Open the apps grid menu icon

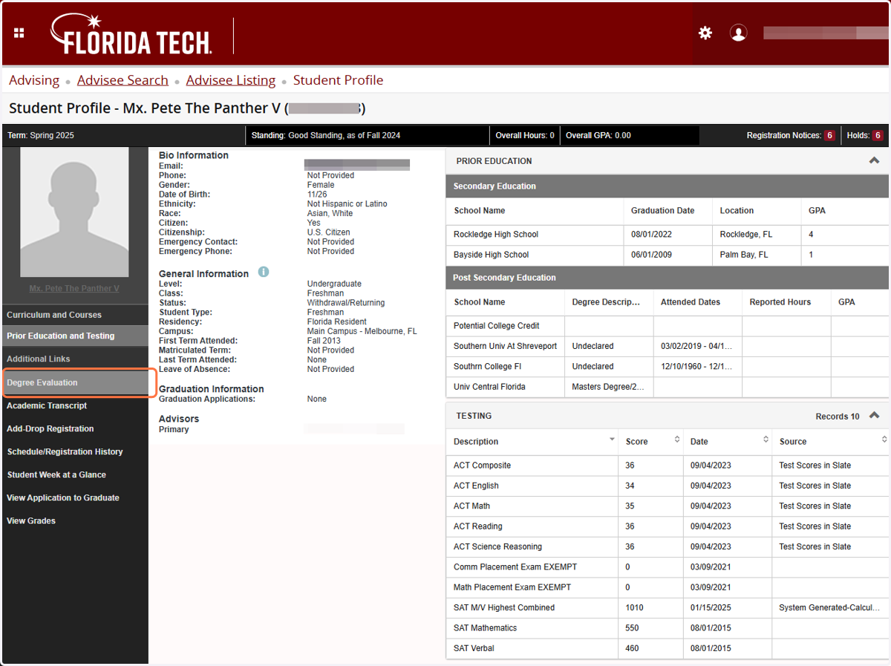(x=19, y=33)
